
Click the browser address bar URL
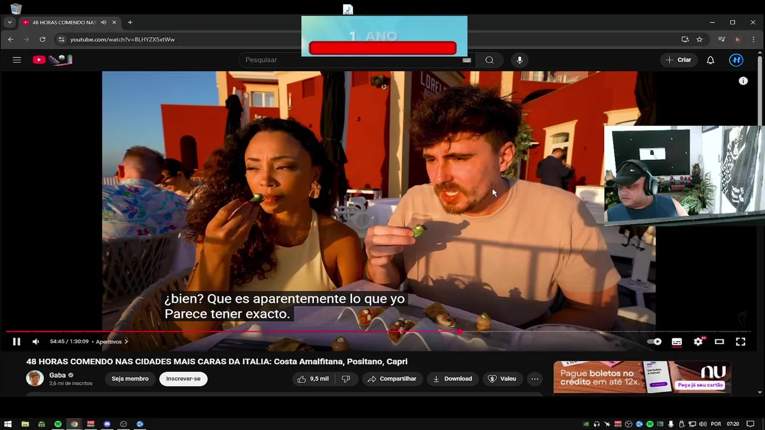pyautogui.click(x=123, y=39)
